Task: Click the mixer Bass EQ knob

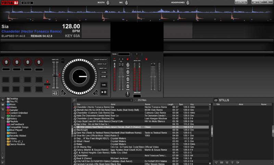Action: (x=128, y=86)
